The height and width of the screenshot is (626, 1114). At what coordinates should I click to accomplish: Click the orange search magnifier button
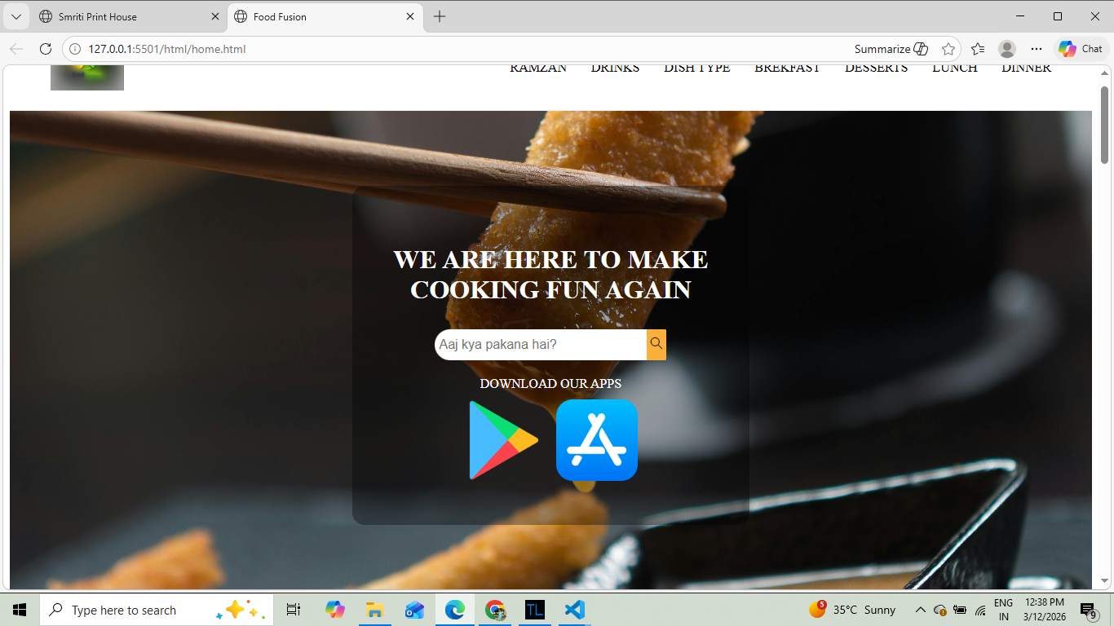coord(656,344)
